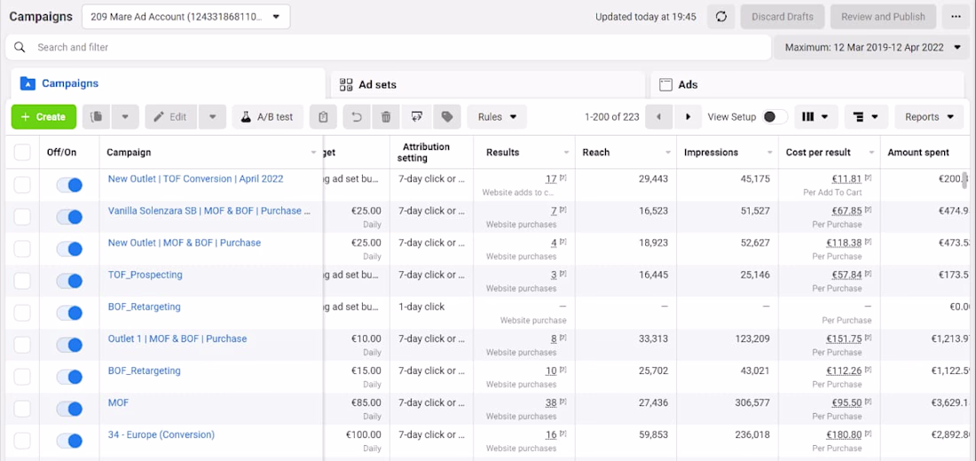Click the €85.00 daily budget value
The width and height of the screenshot is (976, 461).
(366, 402)
